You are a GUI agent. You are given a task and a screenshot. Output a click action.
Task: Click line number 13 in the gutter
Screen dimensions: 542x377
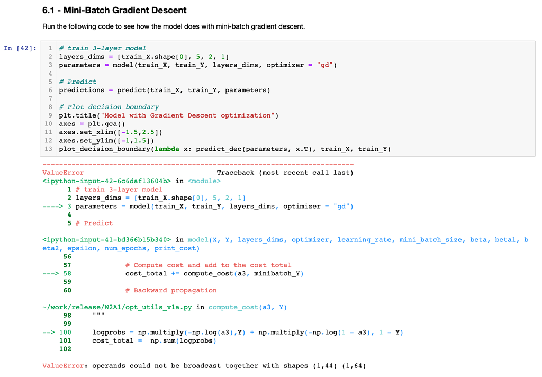pyautogui.click(x=48, y=149)
